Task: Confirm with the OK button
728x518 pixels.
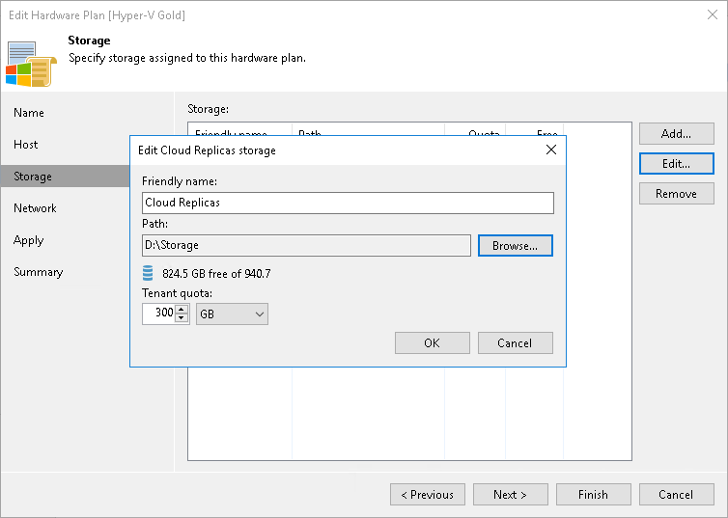Action: 433,342
